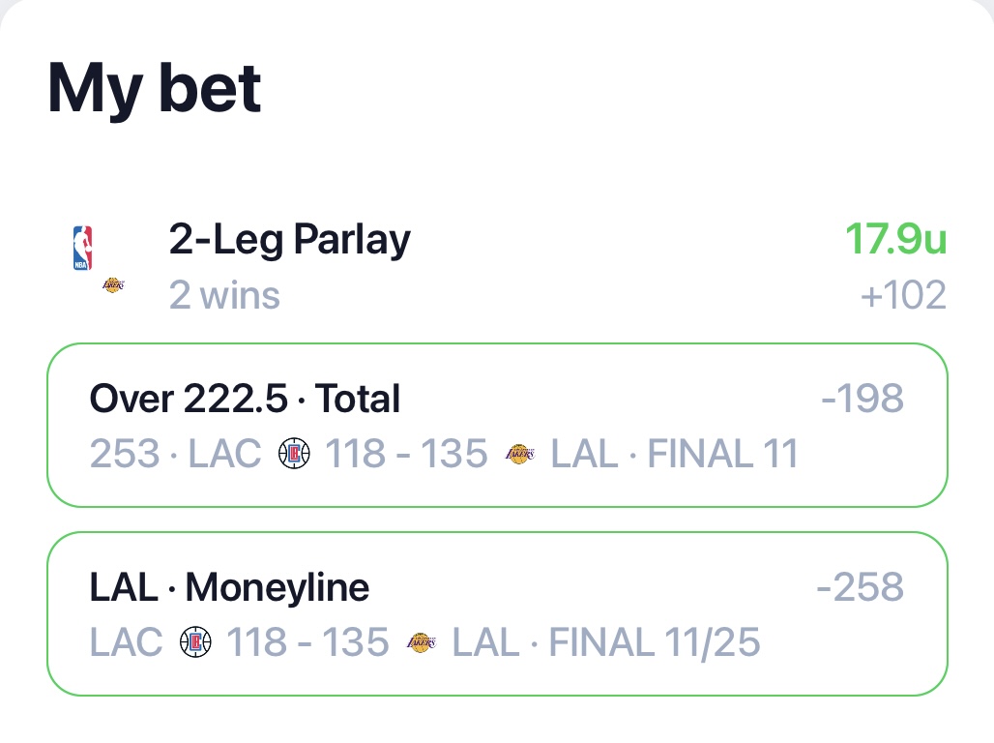
Task: Open the 2-Leg Parlay title
Action: pyautogui.click(x=289, y=240)
